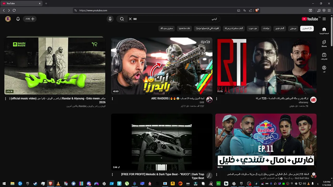
Task: Go forward with the browser forward arrow
Action: coord(9,10)
